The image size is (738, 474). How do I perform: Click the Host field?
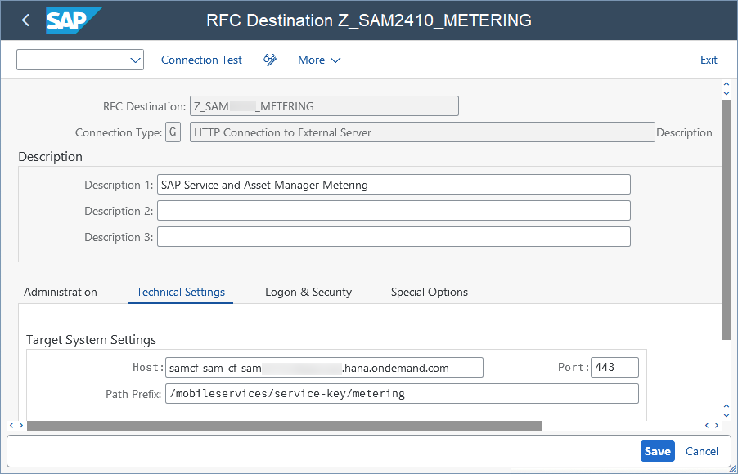(324, 367)
